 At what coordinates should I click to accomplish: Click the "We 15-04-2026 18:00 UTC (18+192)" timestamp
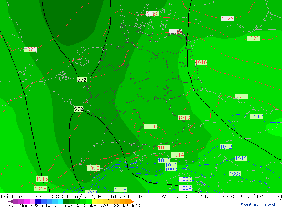click(x=222, y=196)
